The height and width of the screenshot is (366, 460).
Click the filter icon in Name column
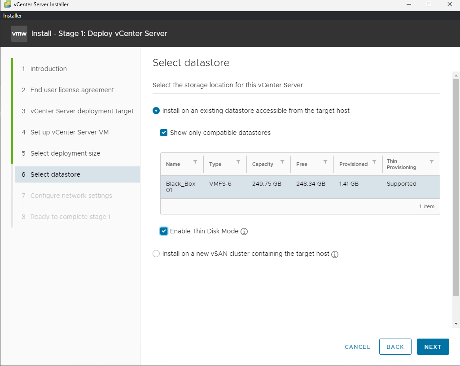point(195,162)
